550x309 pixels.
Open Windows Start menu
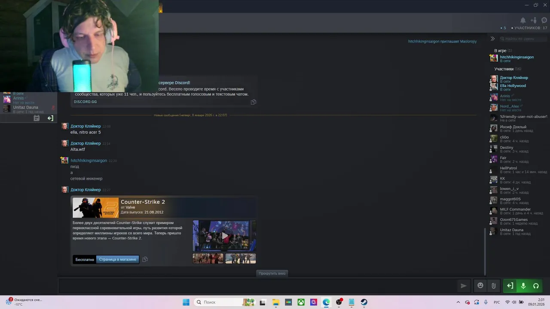tap(186, 302)
